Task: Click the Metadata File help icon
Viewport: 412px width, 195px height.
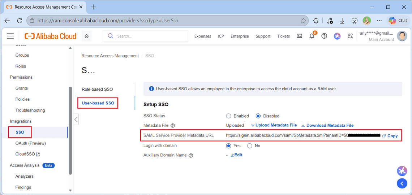Action: coord(173,126)
